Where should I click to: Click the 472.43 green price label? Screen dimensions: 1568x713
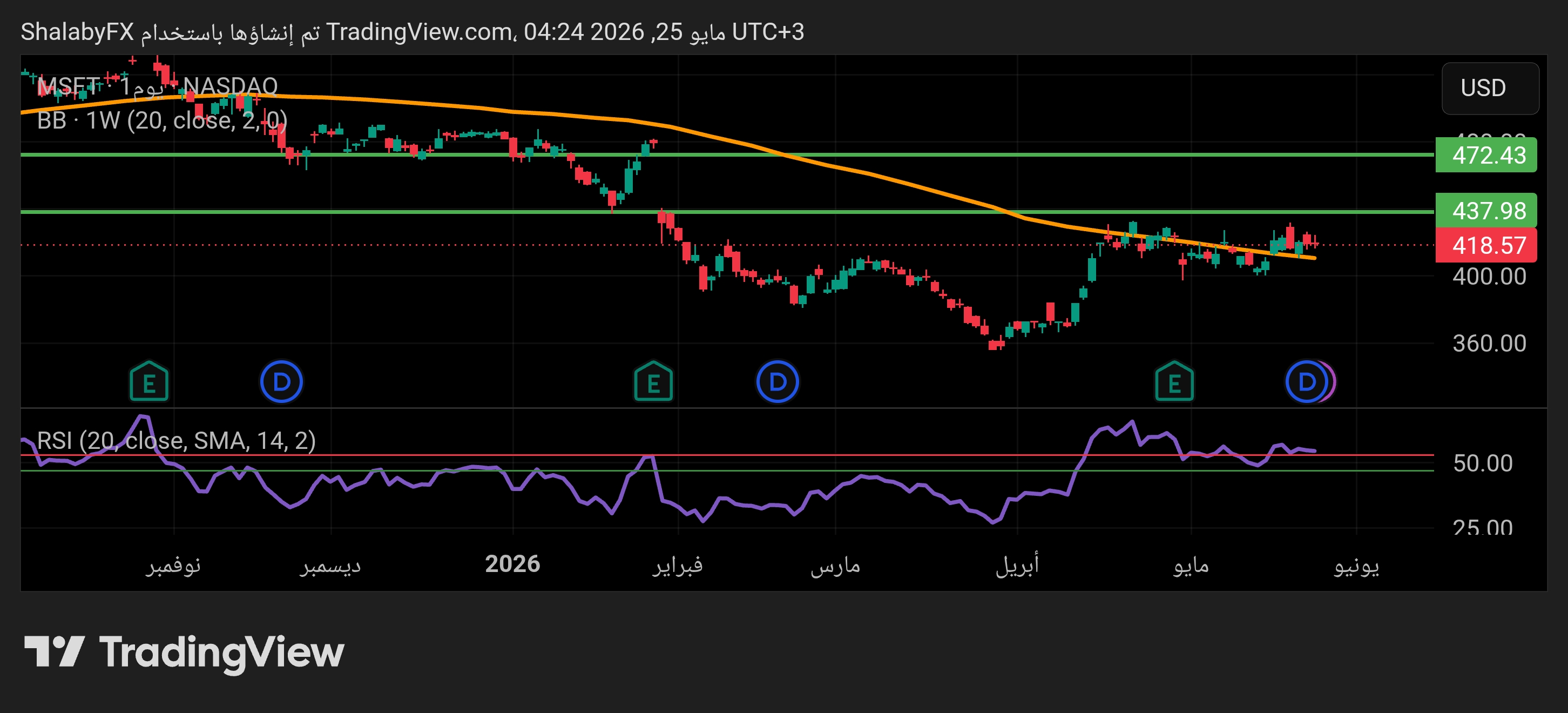pos(1486,155)
